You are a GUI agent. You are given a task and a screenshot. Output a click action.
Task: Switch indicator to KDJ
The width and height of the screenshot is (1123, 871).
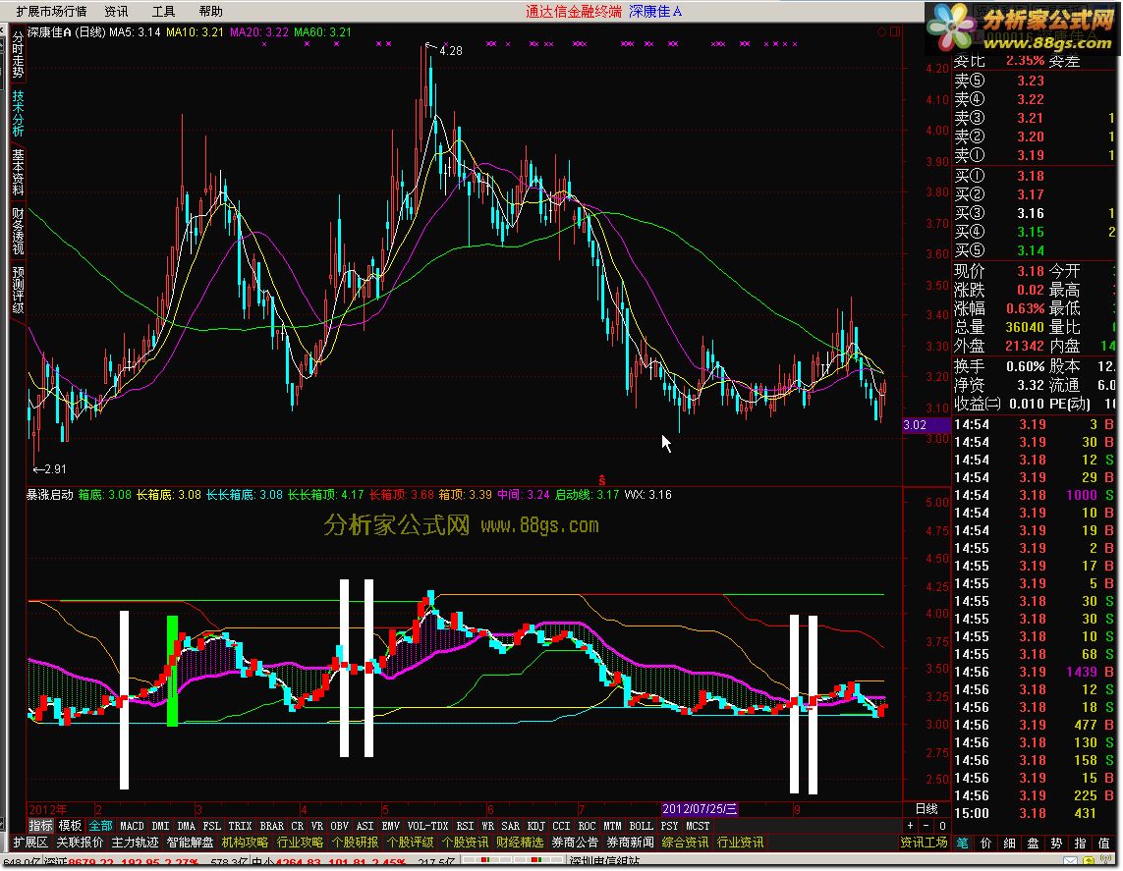coord(535,826)
